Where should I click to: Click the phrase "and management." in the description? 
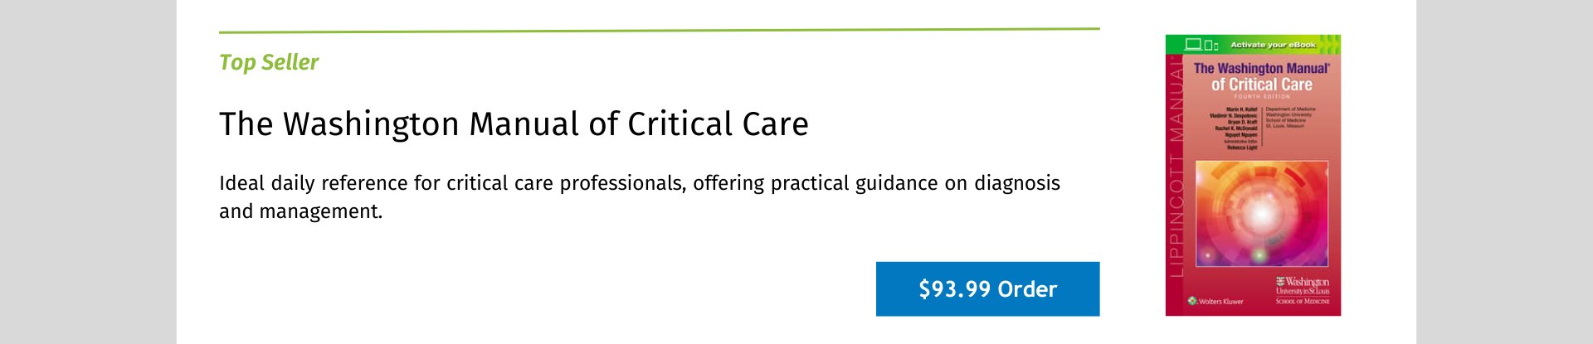(x=300, y=212)
